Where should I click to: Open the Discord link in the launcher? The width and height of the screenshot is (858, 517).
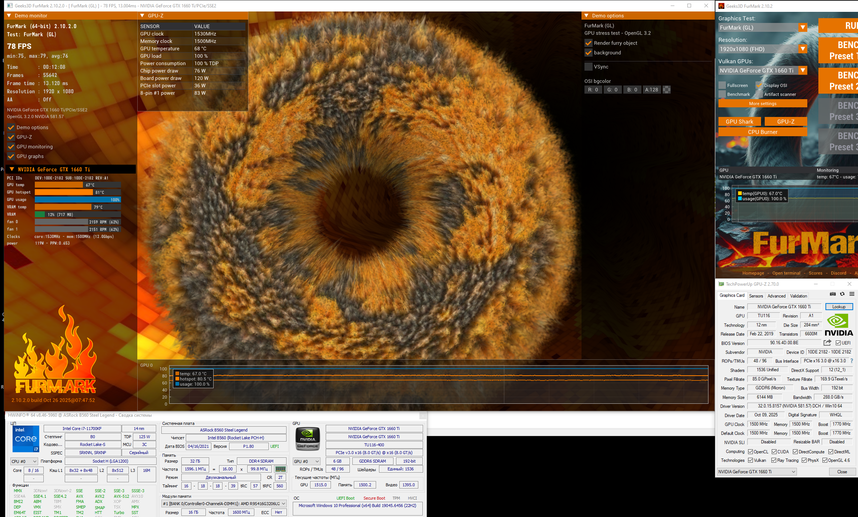tap(838, 273)
